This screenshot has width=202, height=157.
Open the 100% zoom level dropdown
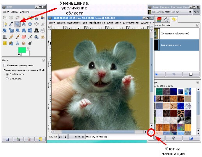point(77,137)
